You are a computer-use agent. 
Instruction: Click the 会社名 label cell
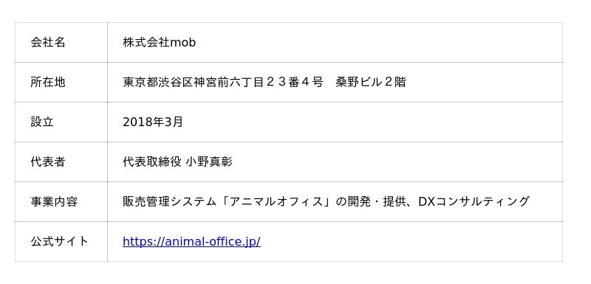(x=61, y=43)
